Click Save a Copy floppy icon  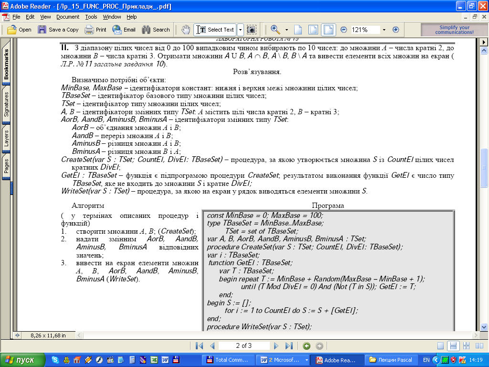pyautogui.click(x=42, y=30)
